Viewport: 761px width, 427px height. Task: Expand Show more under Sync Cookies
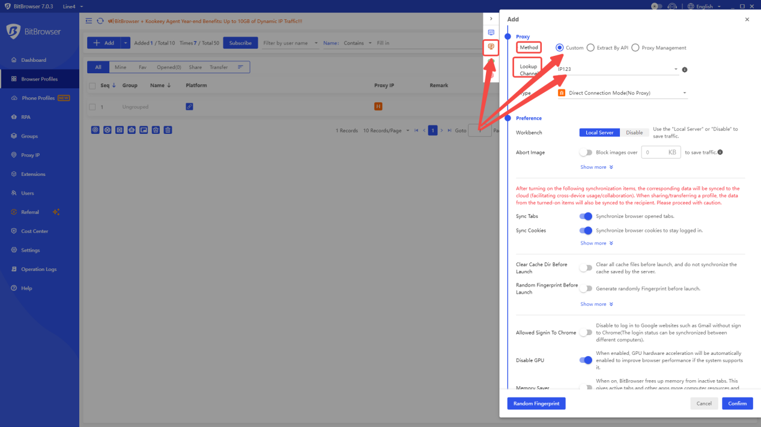596,243
